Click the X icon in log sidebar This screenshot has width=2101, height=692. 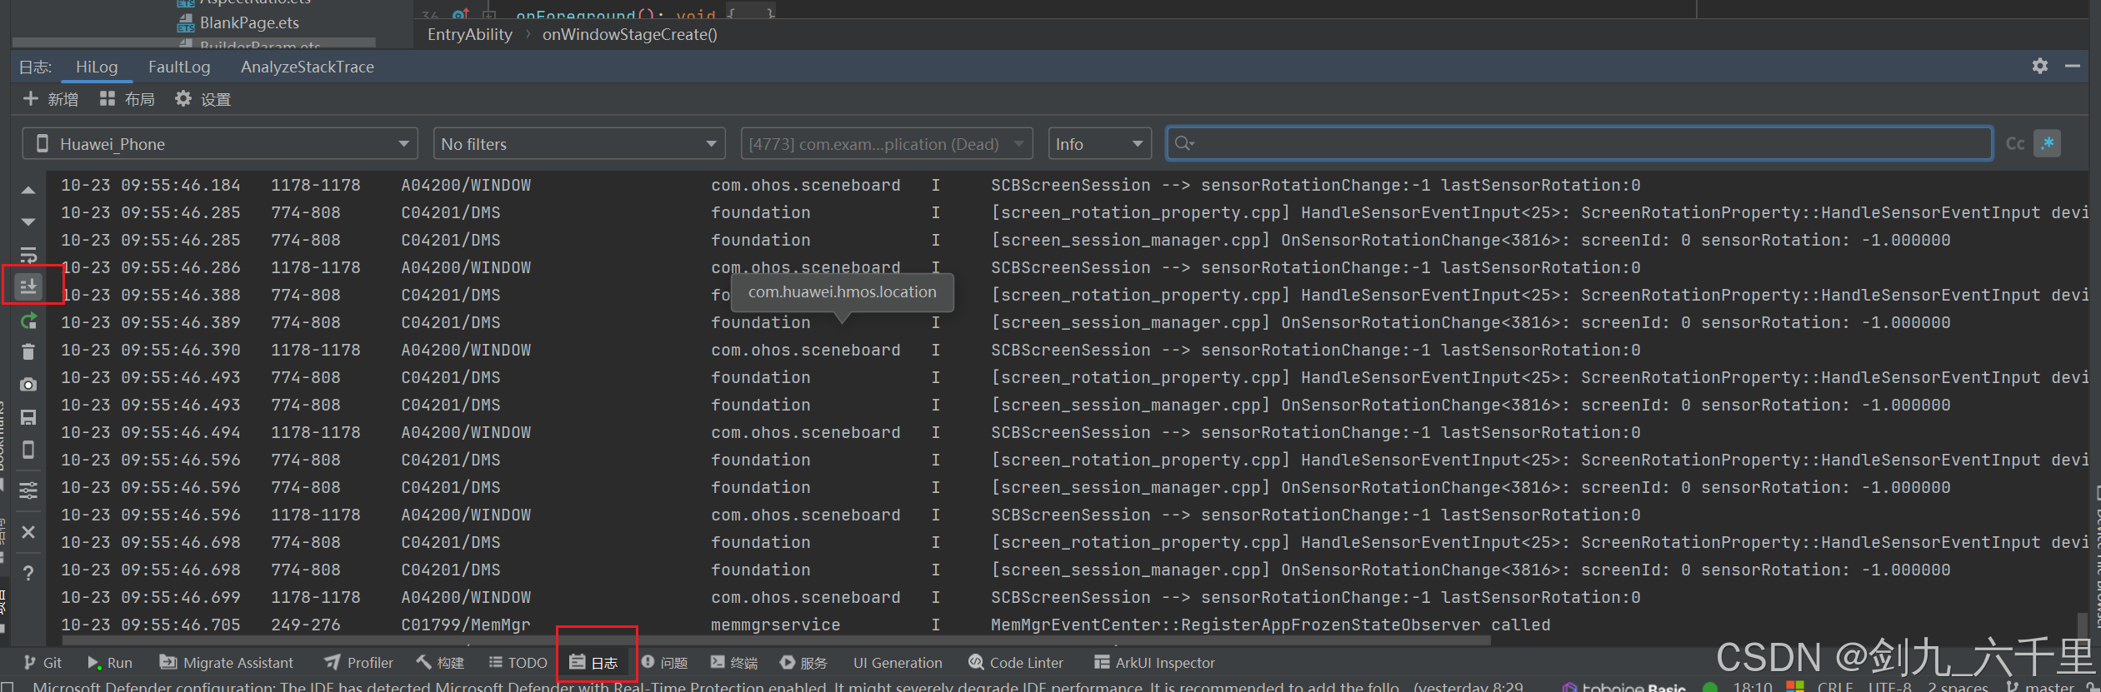28,531
